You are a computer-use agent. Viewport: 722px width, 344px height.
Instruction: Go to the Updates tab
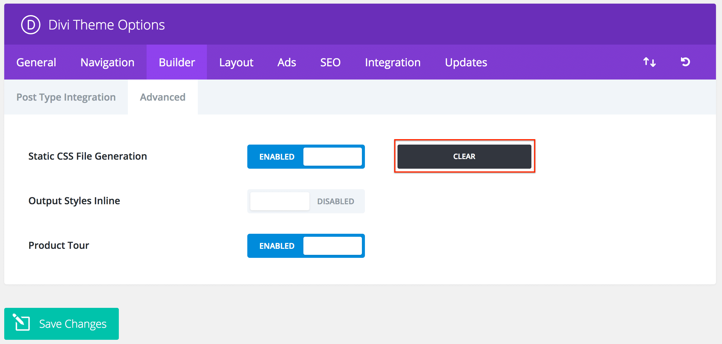466,62
